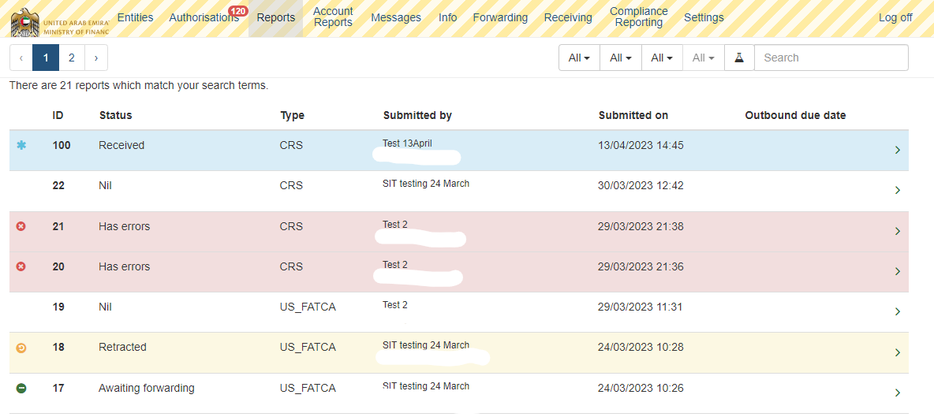Expand the first All filter dropdown
Screen dimensions: 934x417
point(579,58)
